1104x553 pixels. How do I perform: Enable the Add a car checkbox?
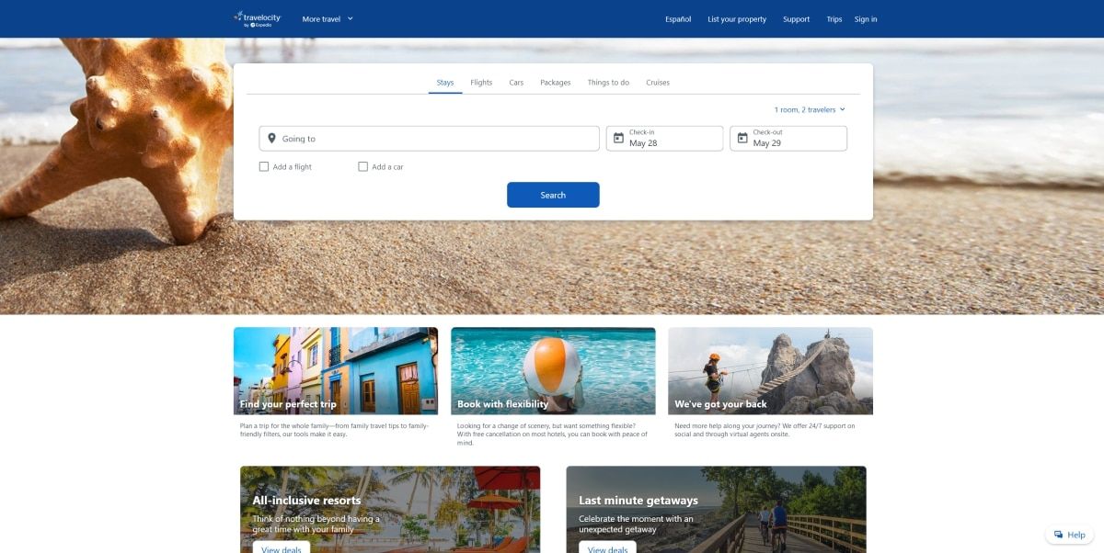coord(363,167)
